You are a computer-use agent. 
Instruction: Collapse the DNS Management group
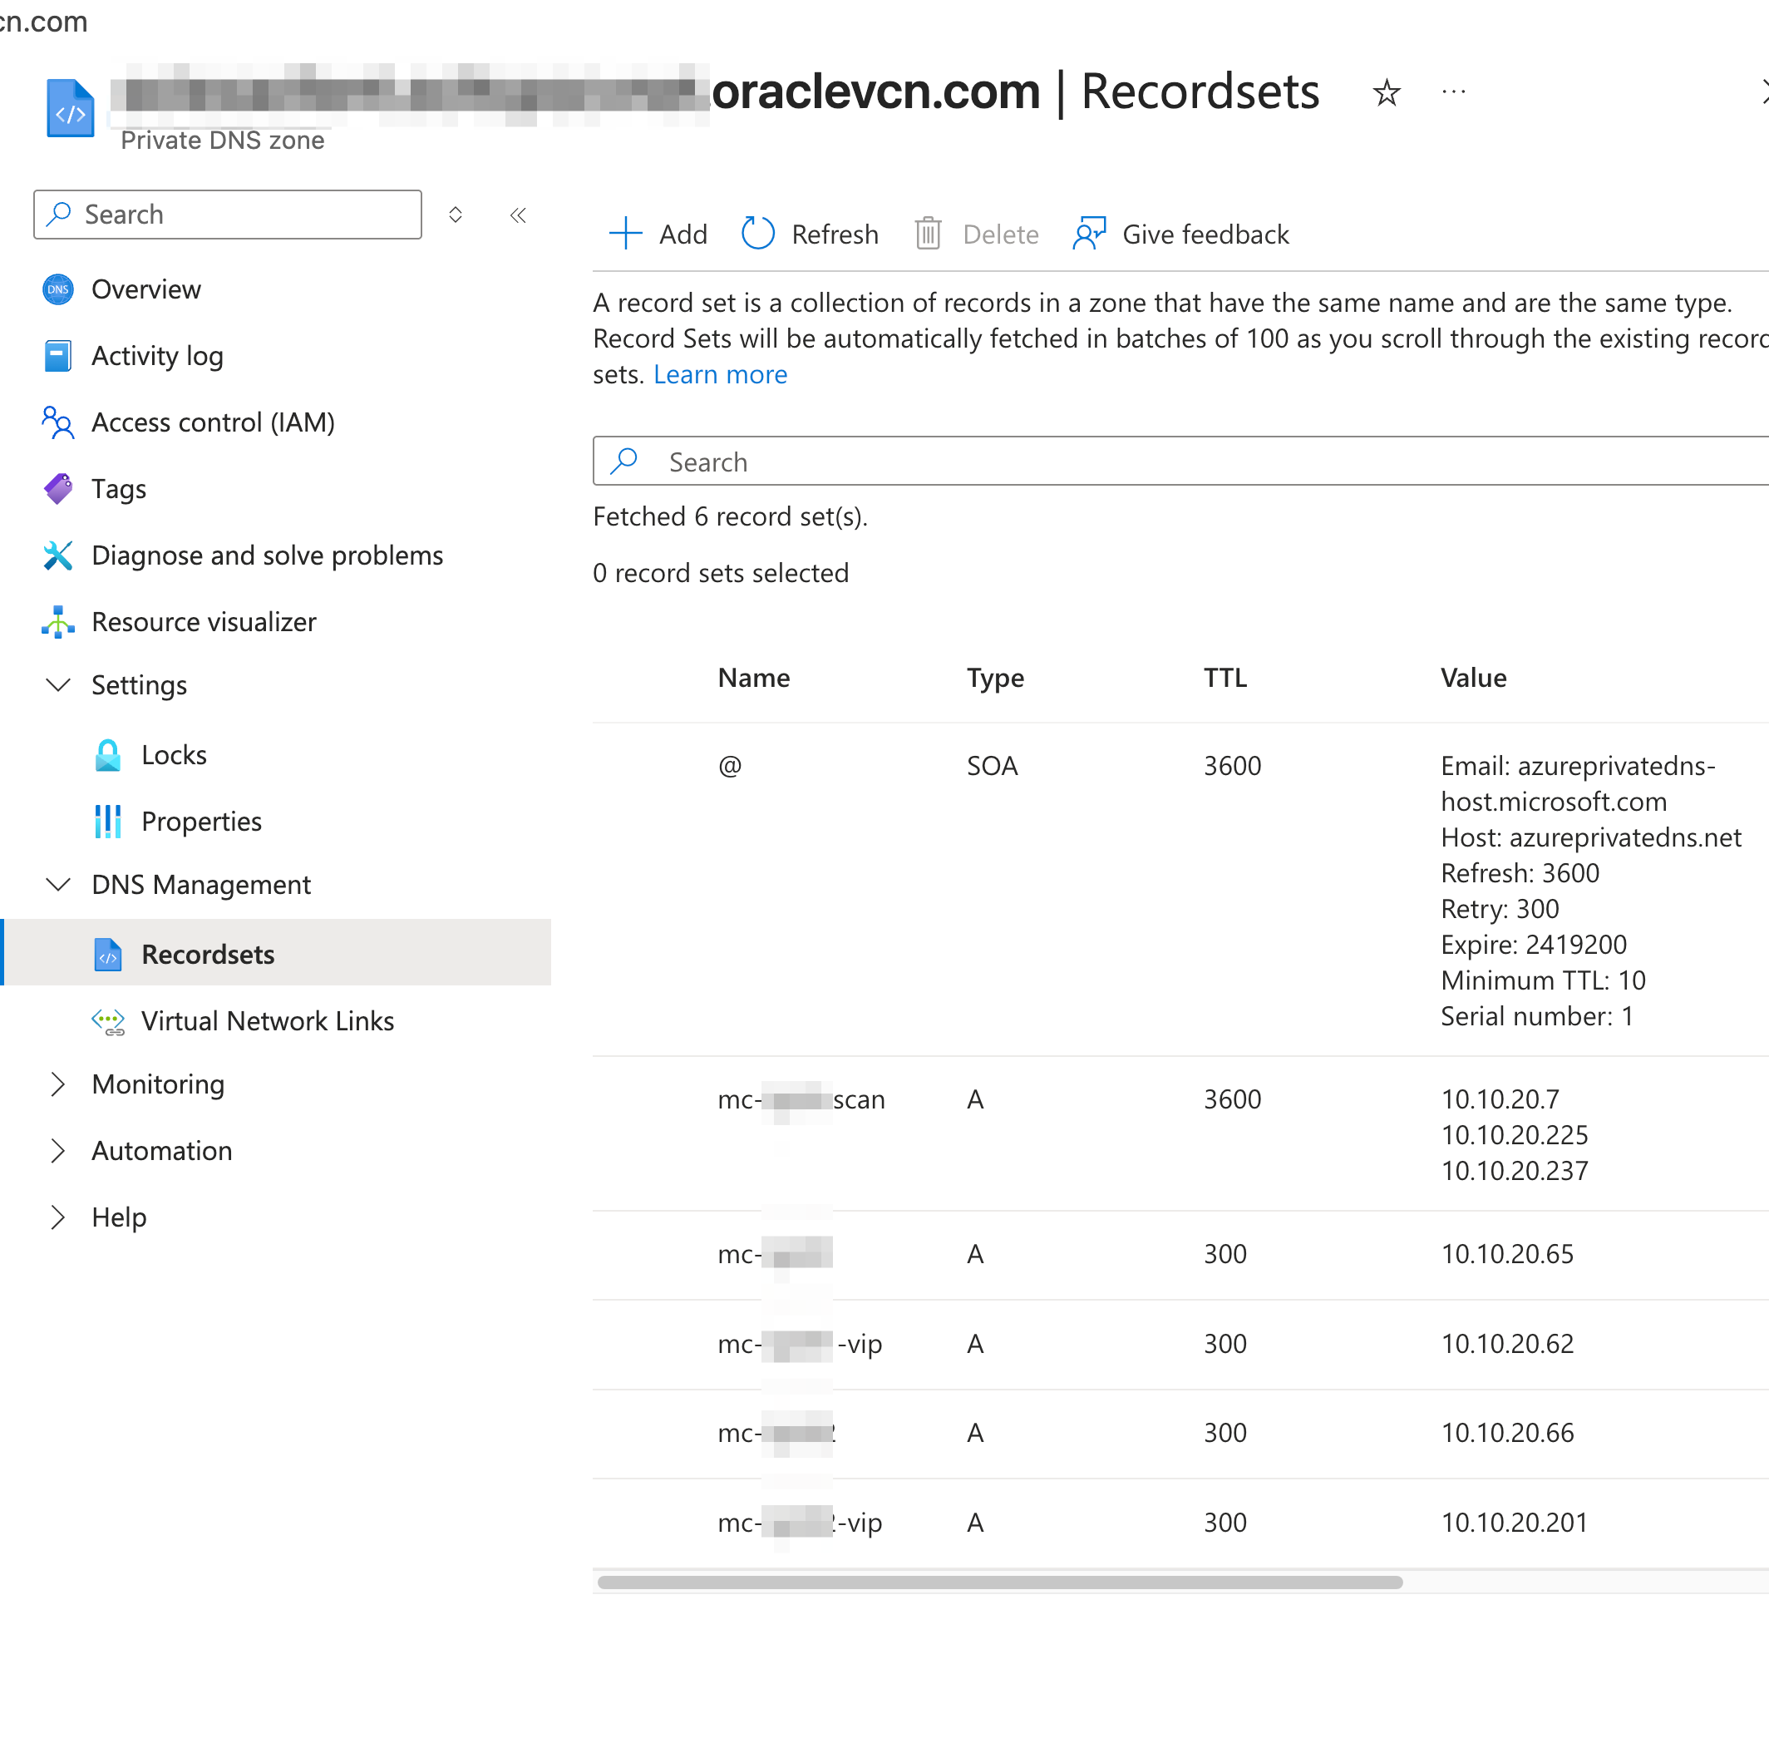click(x=58, y=884)
